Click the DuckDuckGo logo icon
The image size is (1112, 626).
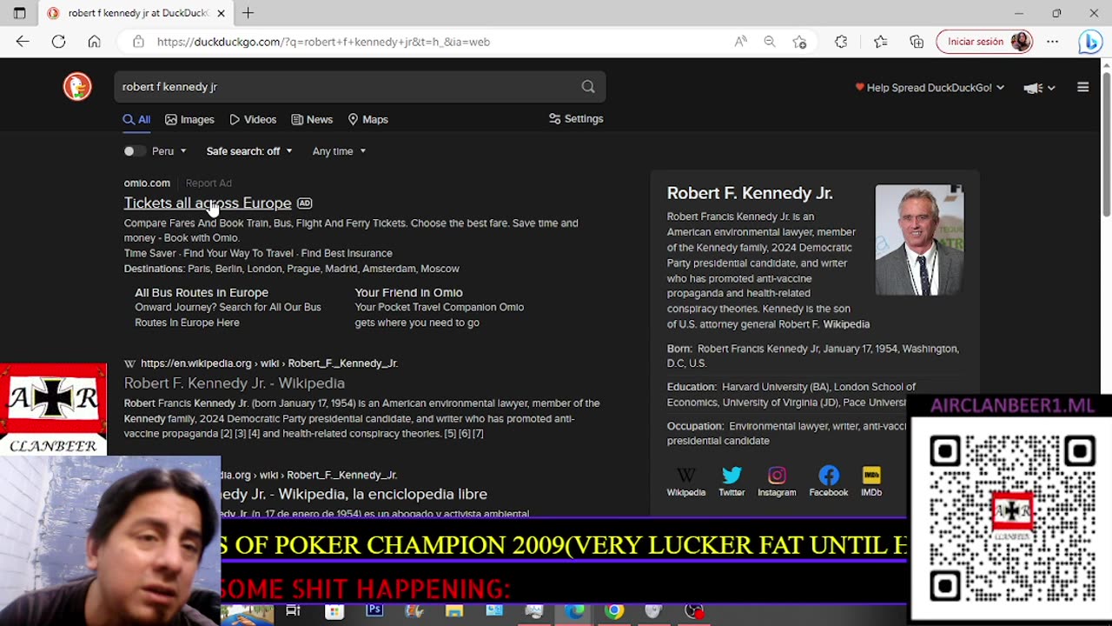pyautogui.click(x=77, y=86)
